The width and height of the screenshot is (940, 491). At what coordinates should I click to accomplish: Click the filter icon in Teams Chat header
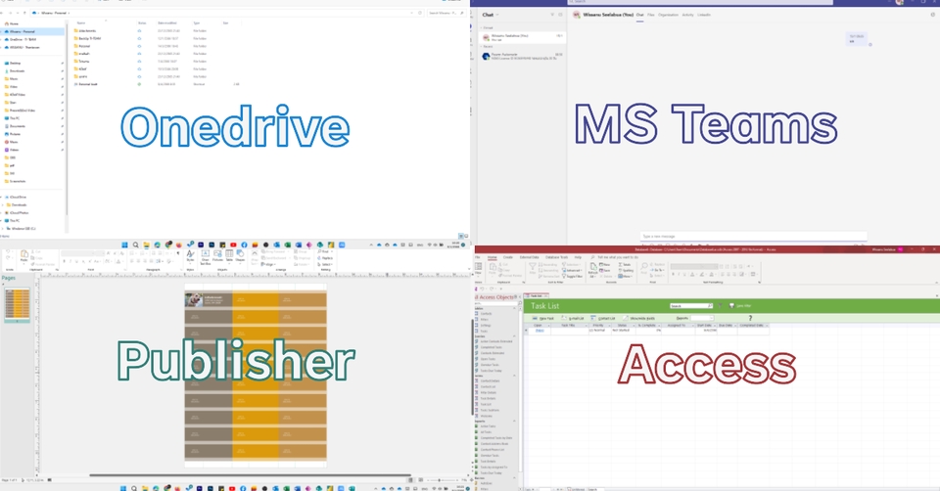[x=551, y=16]
